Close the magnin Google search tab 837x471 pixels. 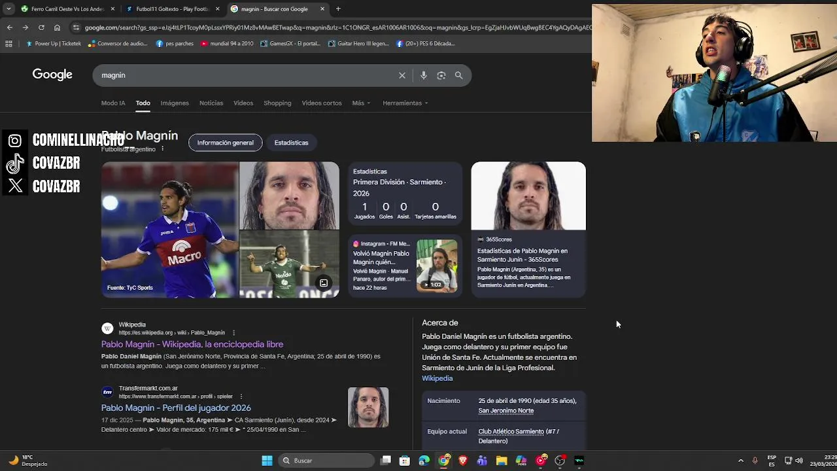322,9
